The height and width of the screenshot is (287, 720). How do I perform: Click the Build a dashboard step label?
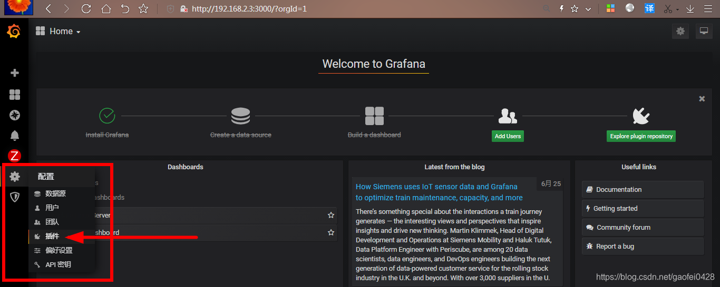[374, 135]
